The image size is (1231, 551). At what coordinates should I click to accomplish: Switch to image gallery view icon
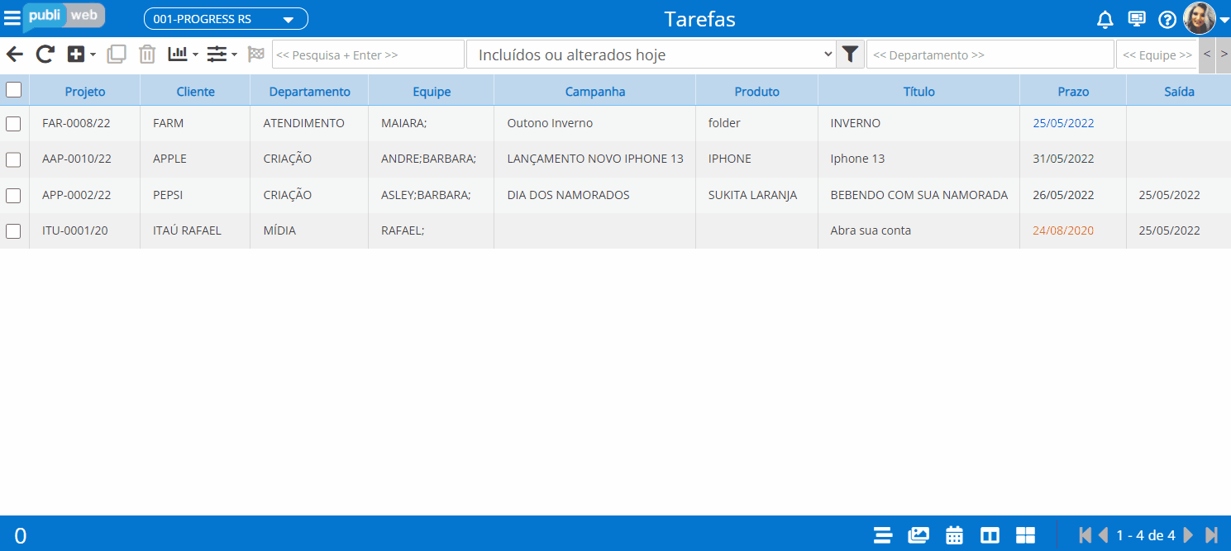(918, 535)
